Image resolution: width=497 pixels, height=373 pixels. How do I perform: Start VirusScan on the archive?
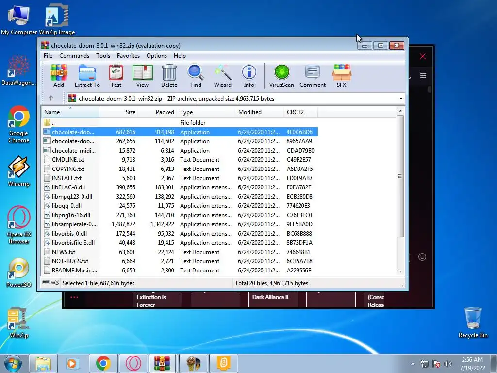click(282, 76)
